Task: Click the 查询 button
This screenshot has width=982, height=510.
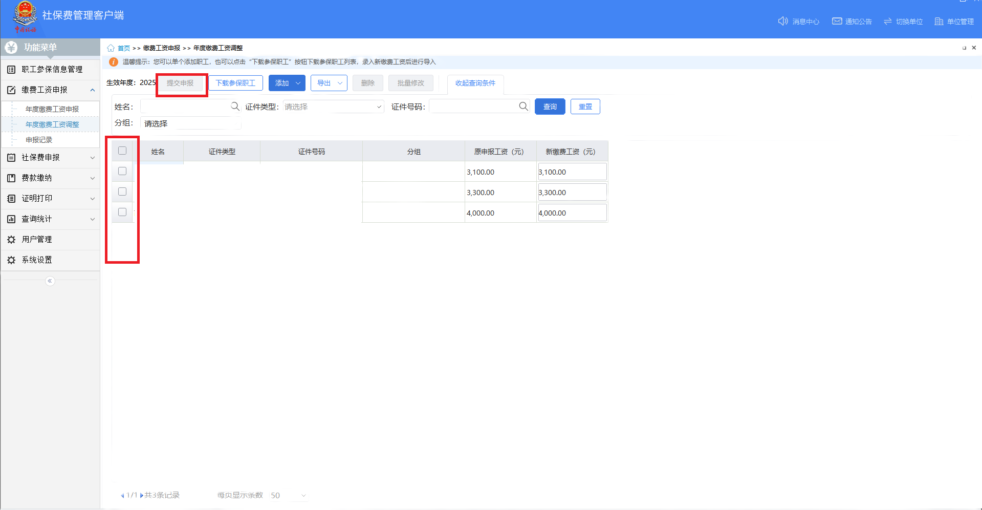Action: tap(550, 107)
